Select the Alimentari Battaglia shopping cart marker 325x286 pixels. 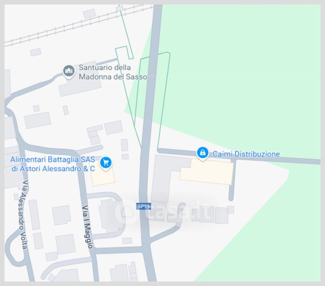coord(106,163)
